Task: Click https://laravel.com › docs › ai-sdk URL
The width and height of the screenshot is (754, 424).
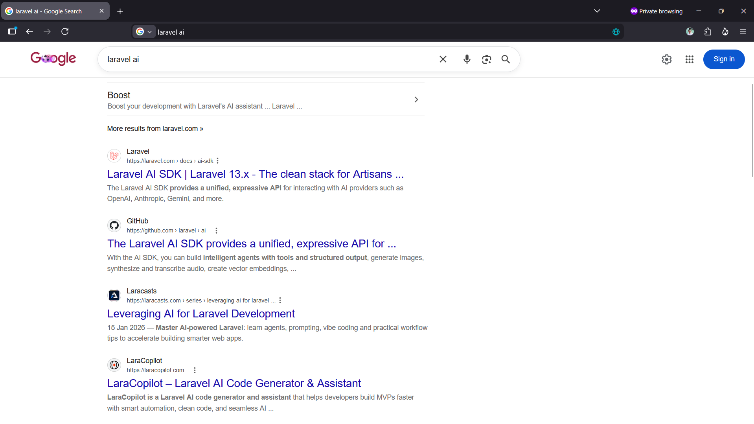Action: point(170,161)
